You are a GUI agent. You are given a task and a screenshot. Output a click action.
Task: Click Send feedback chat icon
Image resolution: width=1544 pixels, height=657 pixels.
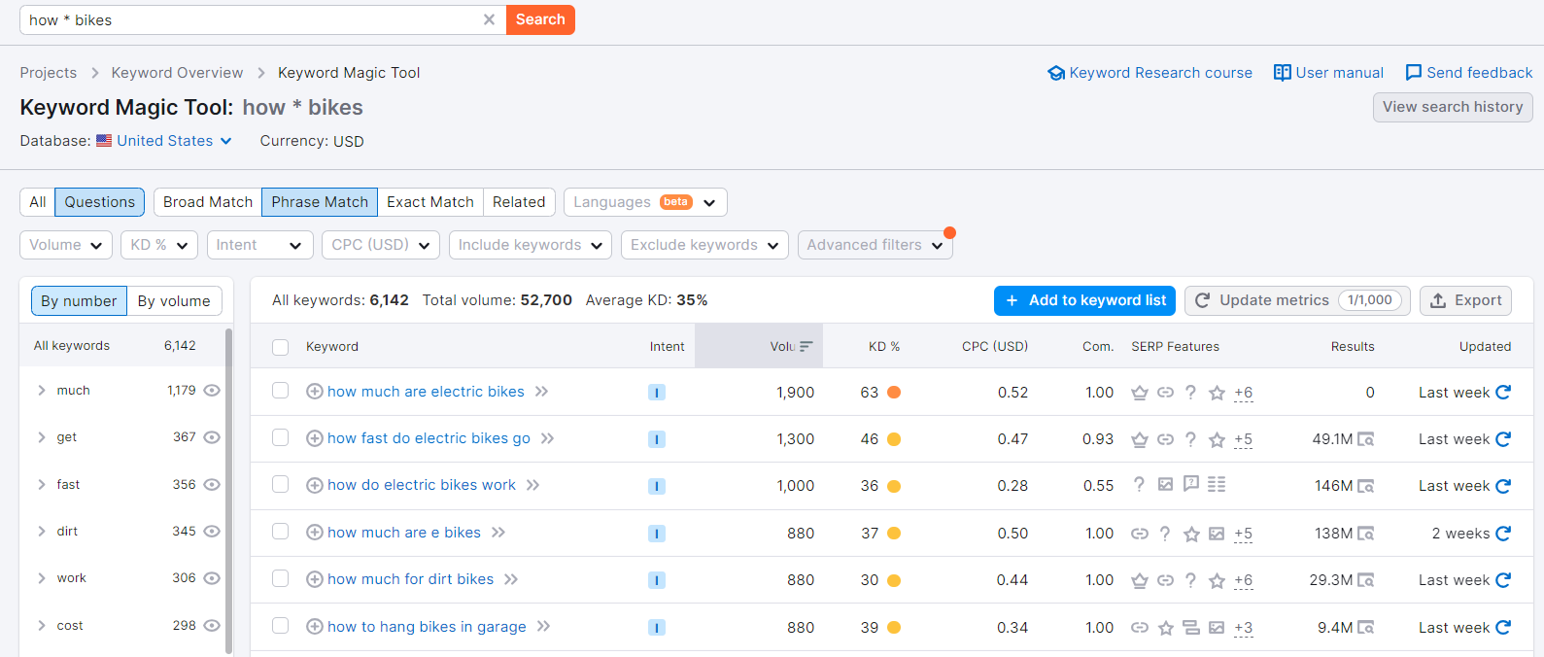pos(1414,73)
